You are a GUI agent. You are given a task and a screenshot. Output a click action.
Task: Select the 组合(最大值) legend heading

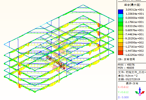pos(132,5)
